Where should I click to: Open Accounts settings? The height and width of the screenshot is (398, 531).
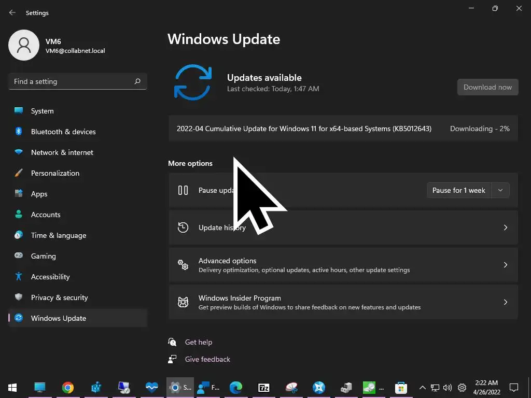tap(78, 215)
